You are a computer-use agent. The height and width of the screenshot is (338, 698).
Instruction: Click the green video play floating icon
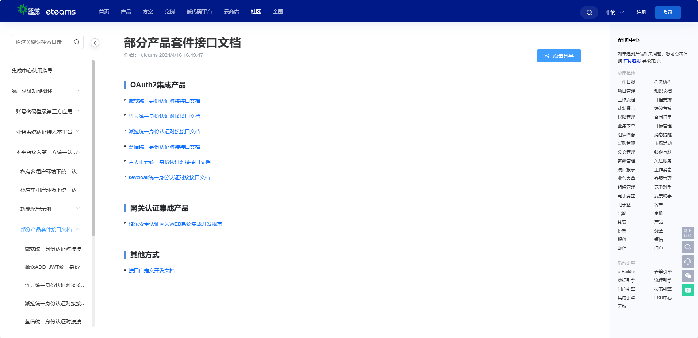click(688, 290)
